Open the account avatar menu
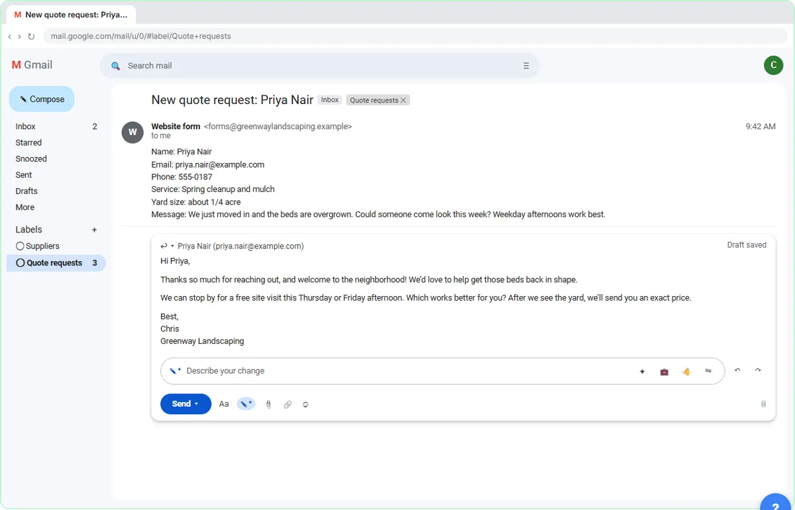 (x=773, y=65)
